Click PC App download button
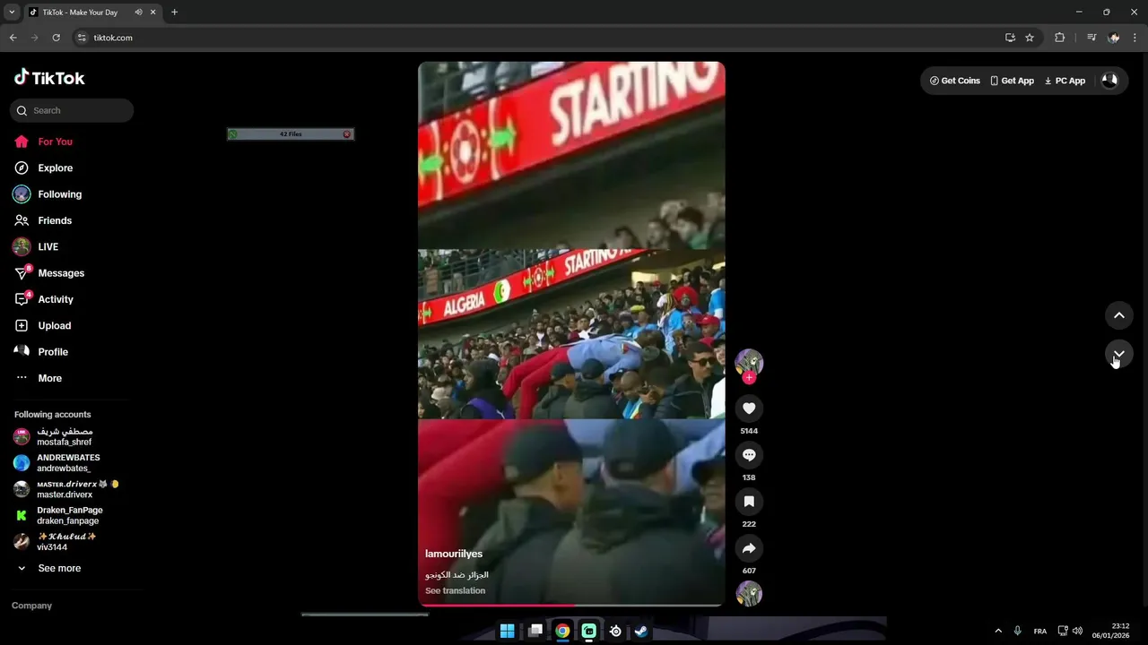Image resolution: width=1148 pixels, height=645 pixels. tap(1065, 81)
